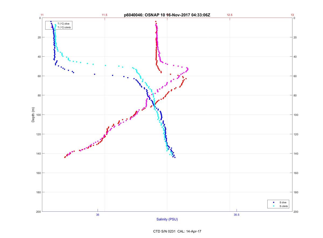The width and height of the screenshot is (323, 238).
Task: Click the 'Depth (m)' axis label
Action: coord(33,115)
